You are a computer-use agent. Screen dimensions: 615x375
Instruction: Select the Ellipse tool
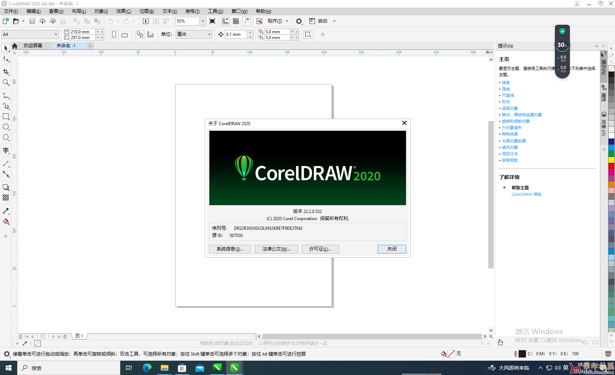click(6, 127)
